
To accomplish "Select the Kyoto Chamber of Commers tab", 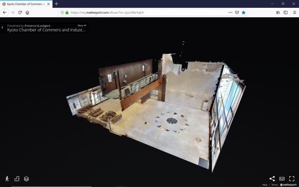I will pos(25,4).
